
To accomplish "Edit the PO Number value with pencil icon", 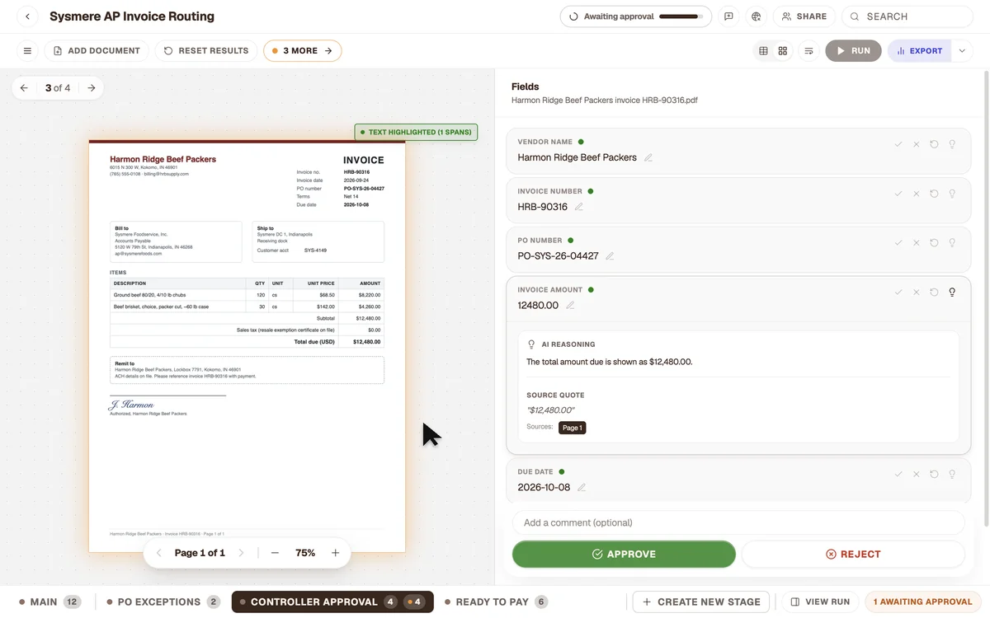I will point(610,256).
